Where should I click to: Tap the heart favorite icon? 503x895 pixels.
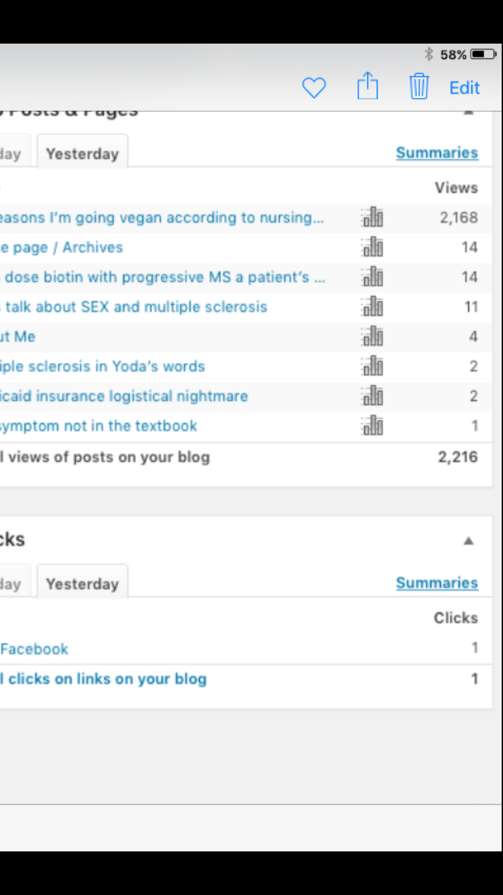coord(314,87)
